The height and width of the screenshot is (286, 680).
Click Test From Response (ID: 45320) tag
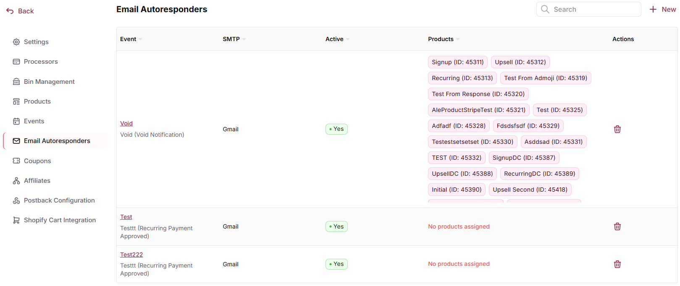coord(478,94)
